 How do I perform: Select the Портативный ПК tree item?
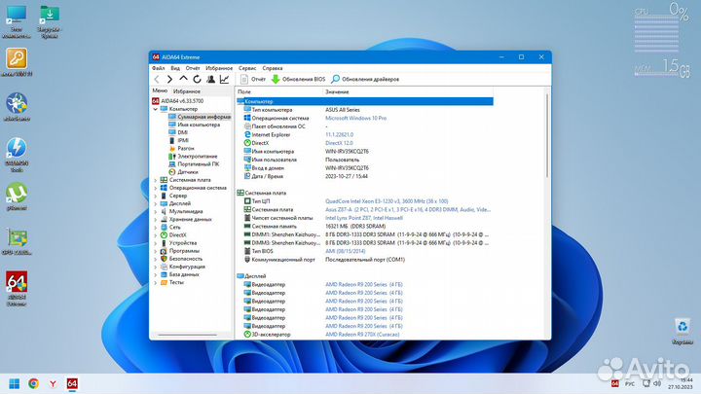(x=194, y=164)
